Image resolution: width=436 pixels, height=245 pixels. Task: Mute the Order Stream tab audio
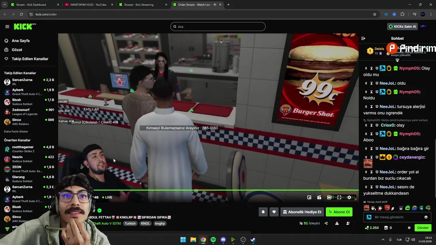215,5
